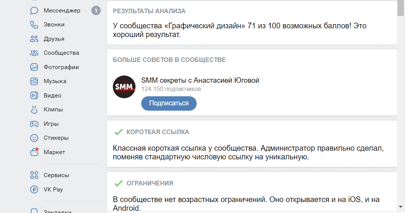Click the Communities group icon
Screen dimensions: 405x213
coord(34,53)
